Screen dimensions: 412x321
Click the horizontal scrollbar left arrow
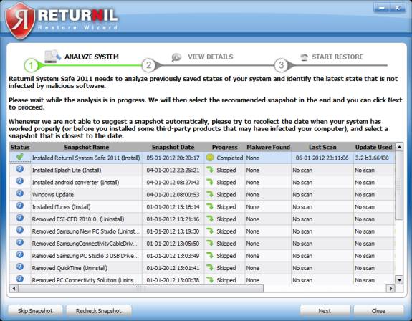click(x=14, y=289)
